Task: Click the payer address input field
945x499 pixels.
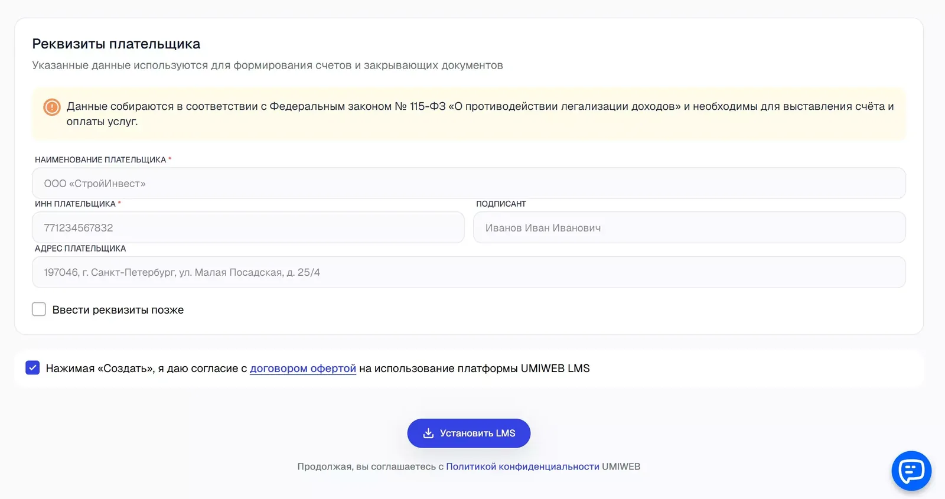Action: coord(469,272)
